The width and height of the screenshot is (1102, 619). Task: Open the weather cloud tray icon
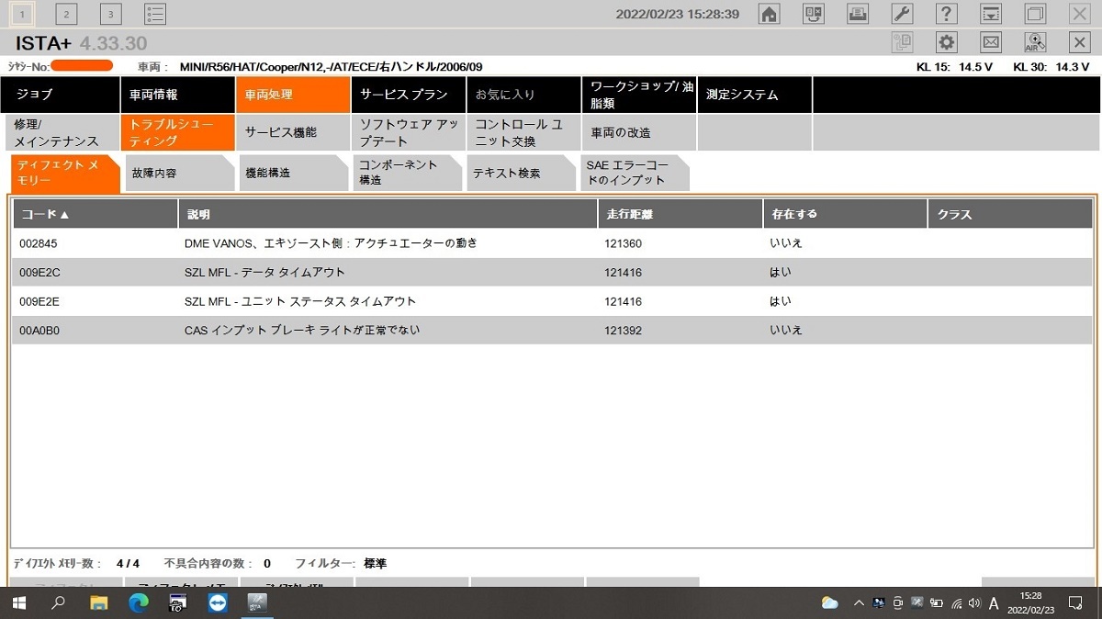pos(830,603)
